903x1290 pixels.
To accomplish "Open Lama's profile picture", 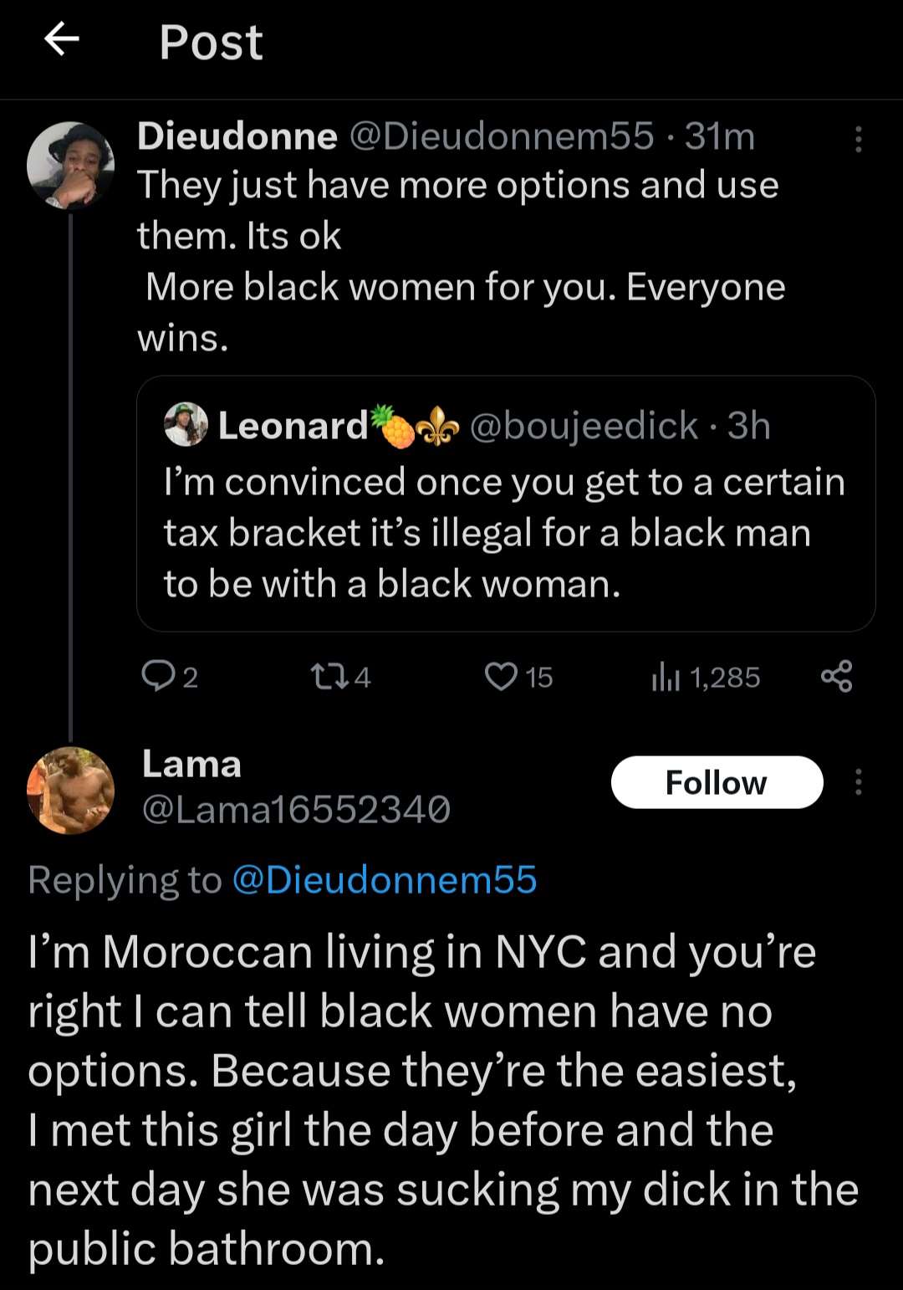I will (70, 791).
